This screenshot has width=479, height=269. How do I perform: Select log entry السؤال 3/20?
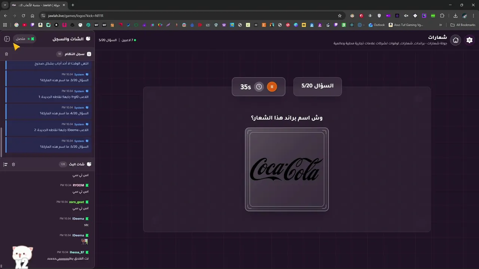point(48,78)
